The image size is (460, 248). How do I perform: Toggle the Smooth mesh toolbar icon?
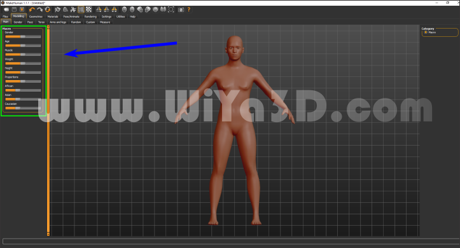(x=57, y=10)
